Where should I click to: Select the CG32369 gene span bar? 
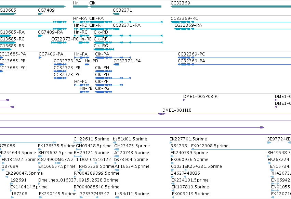[231, 7]
